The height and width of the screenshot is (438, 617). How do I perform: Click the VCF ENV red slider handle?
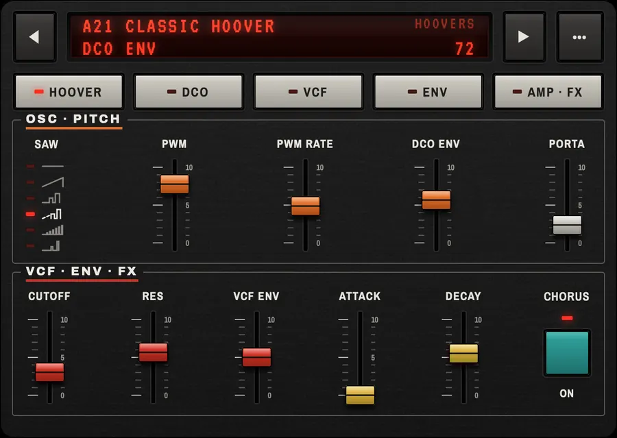coord(256,357)
